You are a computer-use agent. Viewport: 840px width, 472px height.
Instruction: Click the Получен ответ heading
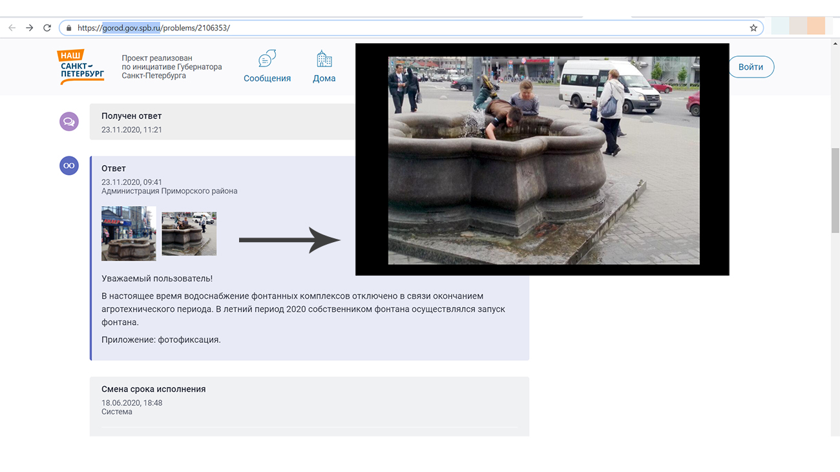click(132, 116)
